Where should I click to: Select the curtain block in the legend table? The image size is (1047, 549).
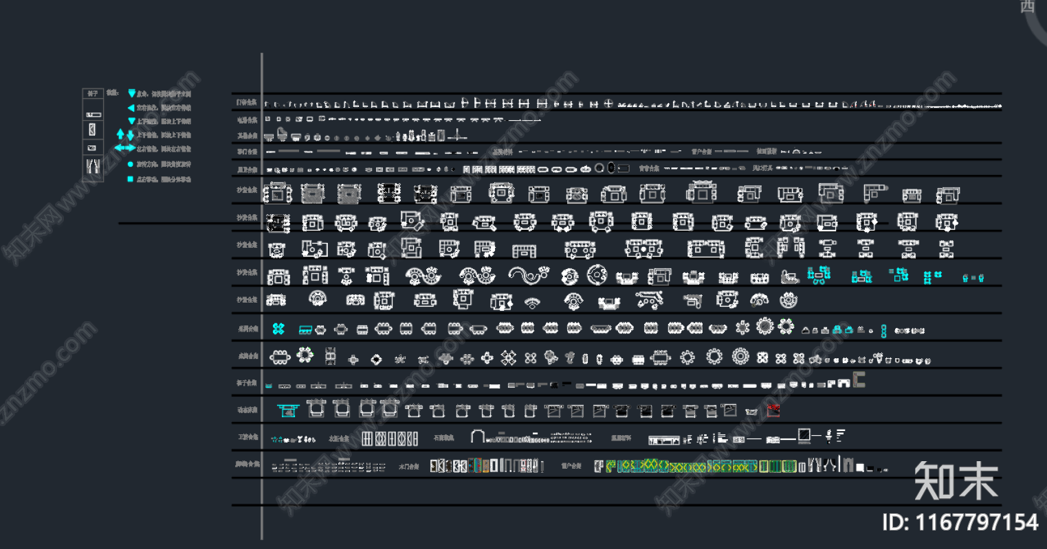(93, 167)
